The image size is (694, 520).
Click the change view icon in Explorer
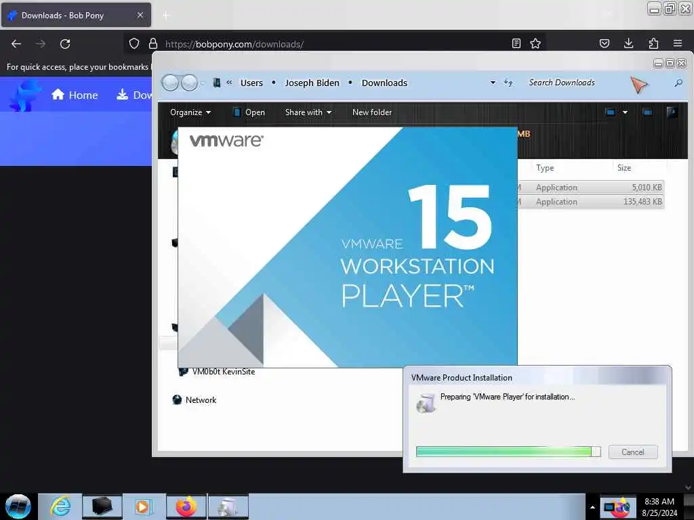point(610,112)
